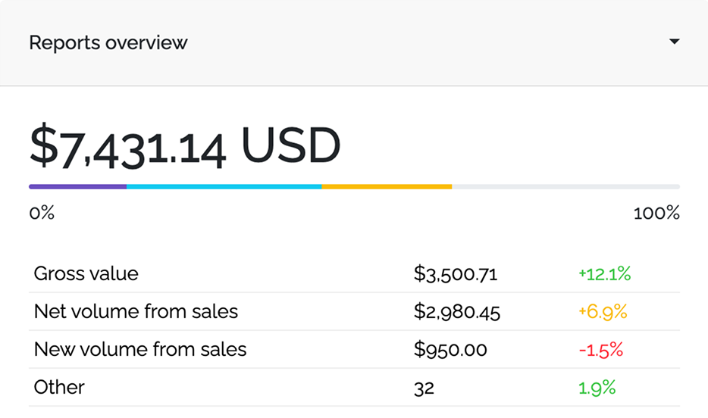708x418 pixels.
Task: Click the 0% label under the bar
Action: (x=42, y=214)
